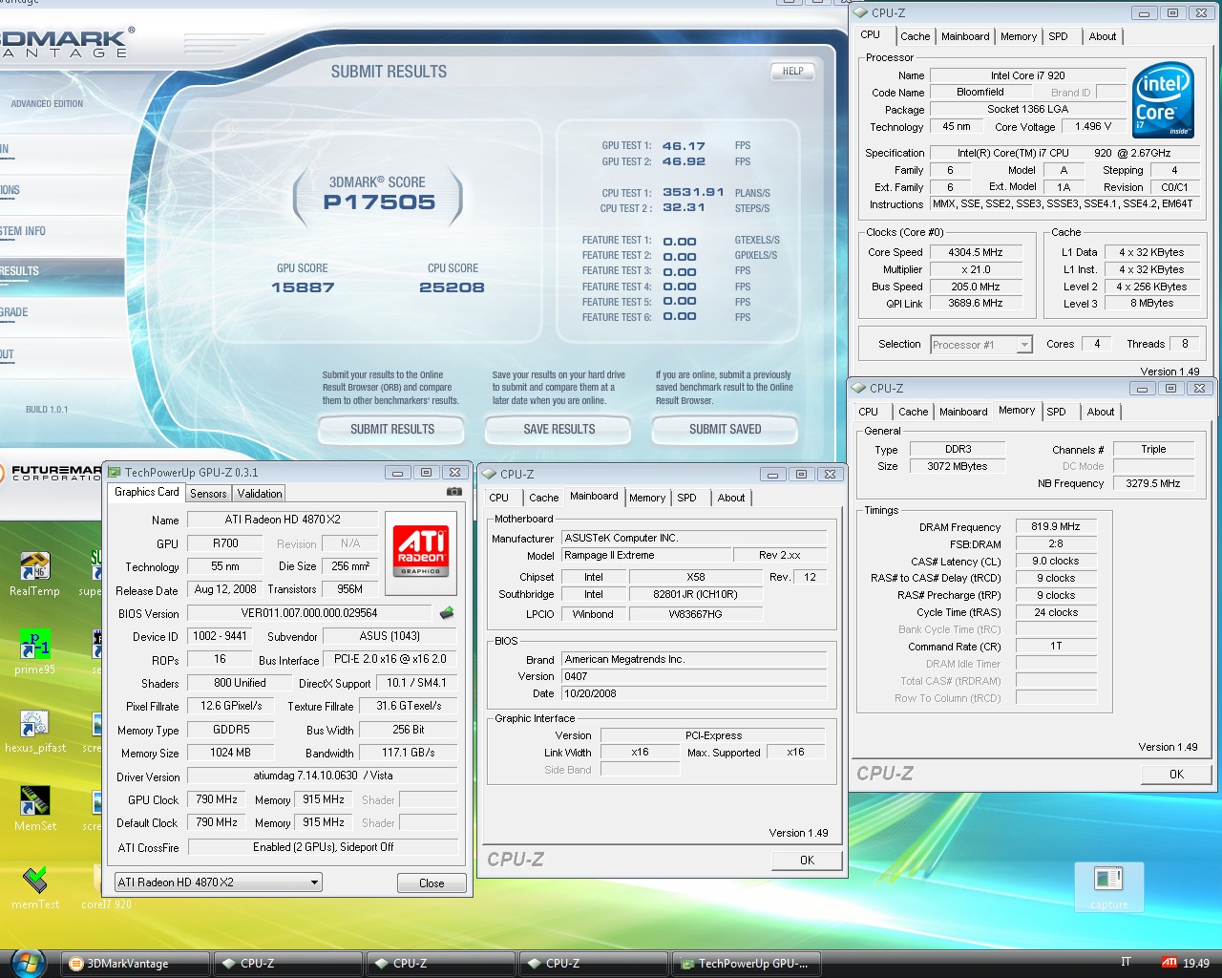The width and height of the screenshot is (1222, 978).
Task: Click the CAS# Latency value 9.0 clocks
Action: pyautogui.click(x=1056, y=562)
